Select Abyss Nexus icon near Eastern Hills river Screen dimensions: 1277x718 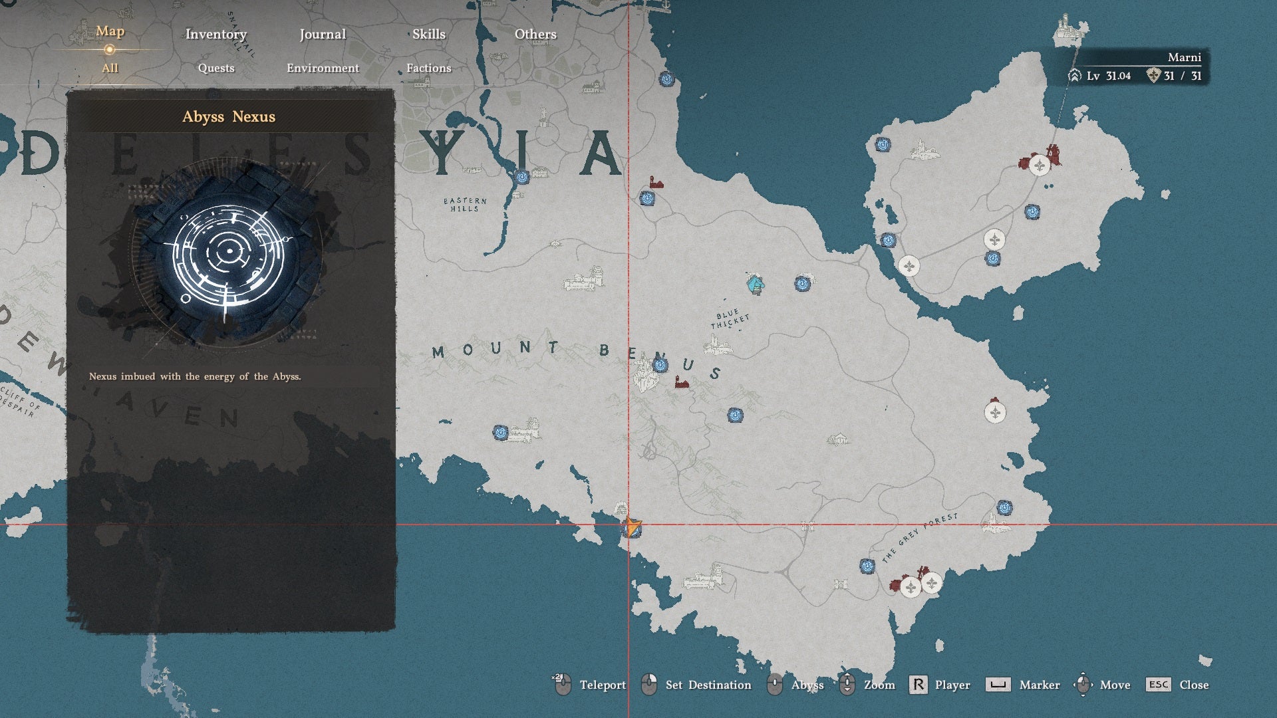coord(522,177)
